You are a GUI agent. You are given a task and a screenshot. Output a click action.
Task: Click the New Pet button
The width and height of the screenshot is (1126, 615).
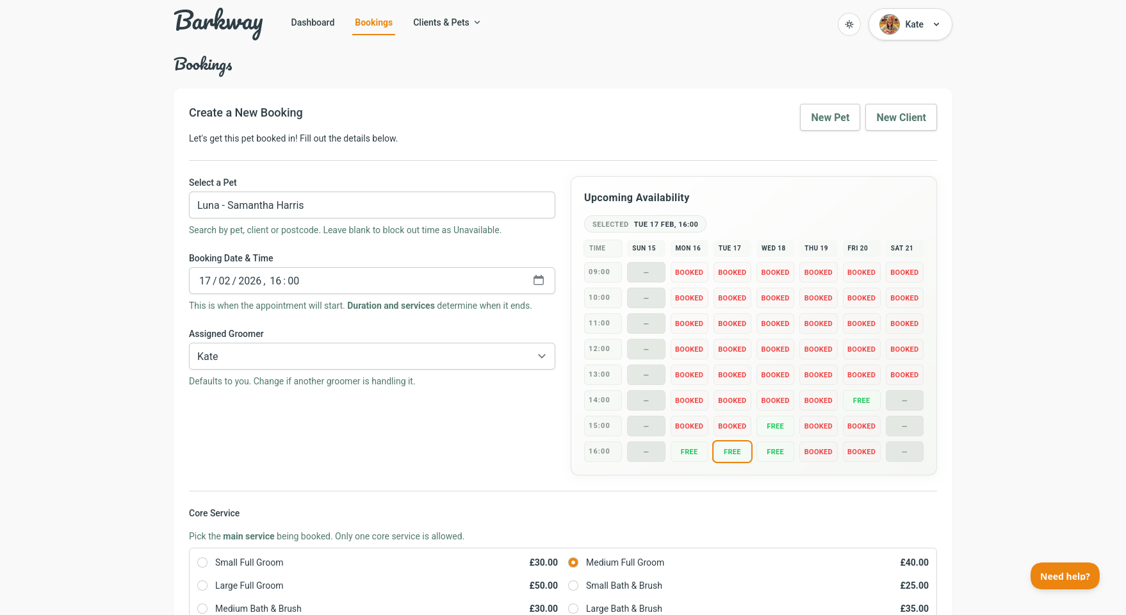[x=829, y=117]
